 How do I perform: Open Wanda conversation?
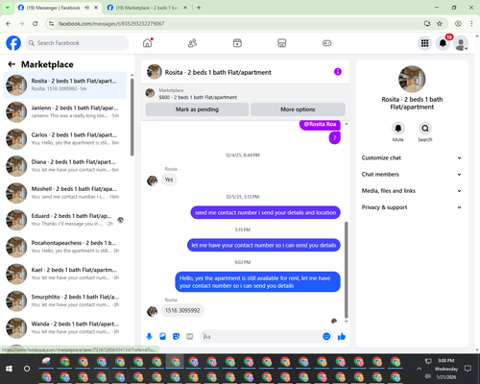pos(64,327)
